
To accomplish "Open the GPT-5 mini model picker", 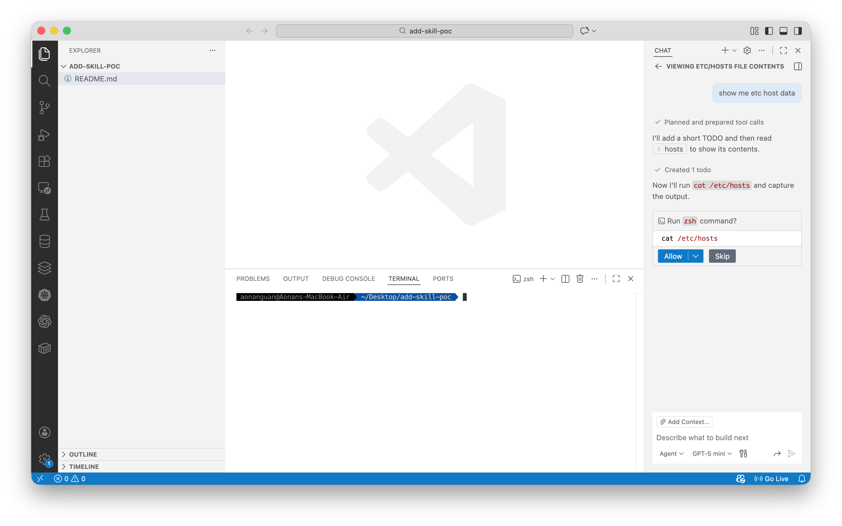I will [712, 453].
